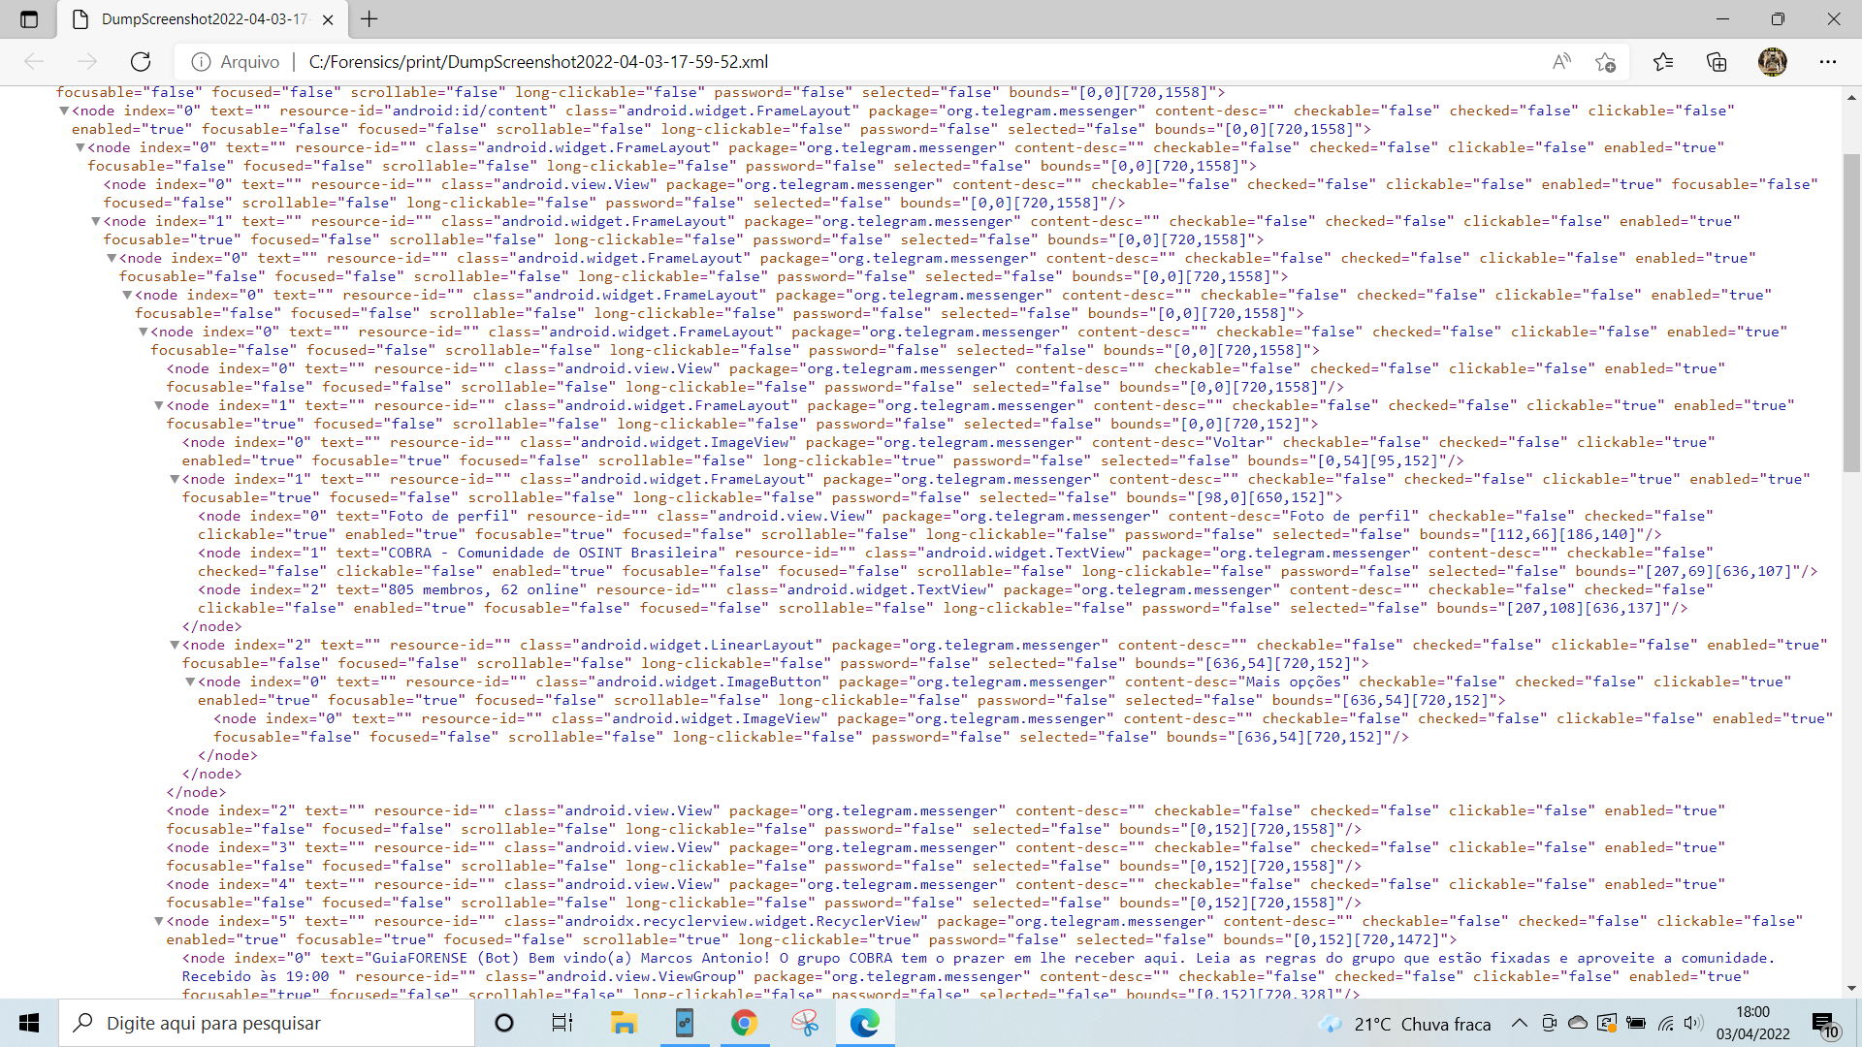The height and width of the screenshot is (1047, 1862).
Task: Open Cortana from the taskbar
Action: 504,1023
